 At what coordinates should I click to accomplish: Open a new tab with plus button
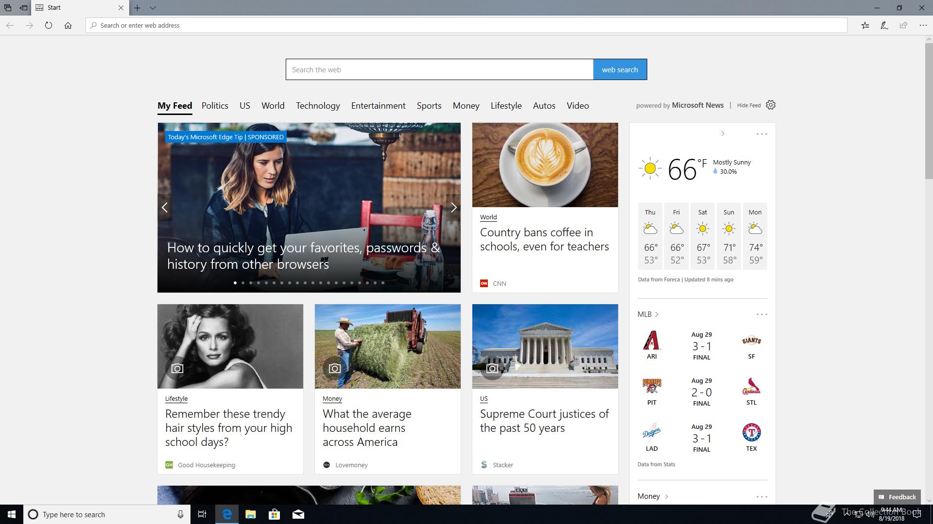tap(138, 8)
